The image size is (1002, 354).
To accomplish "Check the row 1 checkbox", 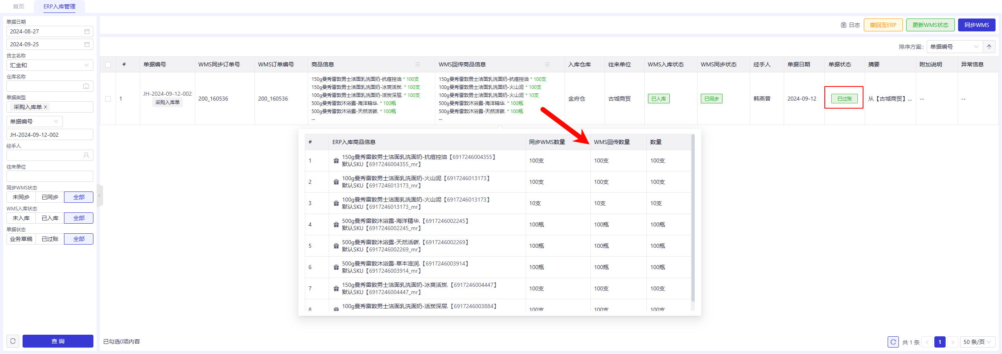I will click(x=108, y=99).
